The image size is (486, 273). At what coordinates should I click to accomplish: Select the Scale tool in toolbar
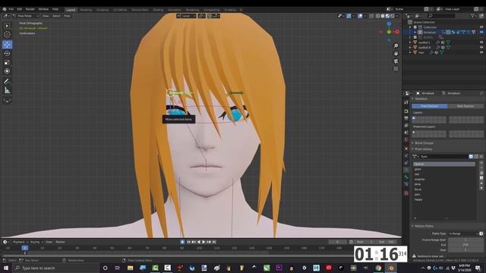[x=7, y=62]
